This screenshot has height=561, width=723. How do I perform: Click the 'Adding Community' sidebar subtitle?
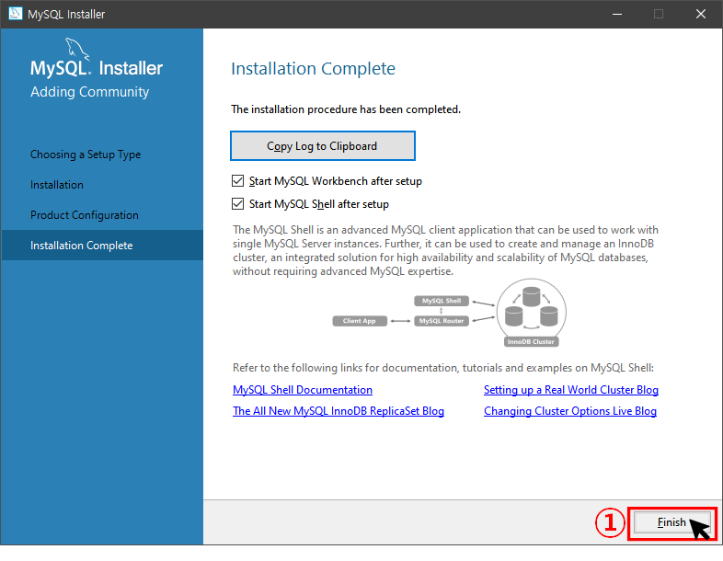pyautogui.click(x=90, y=92)
